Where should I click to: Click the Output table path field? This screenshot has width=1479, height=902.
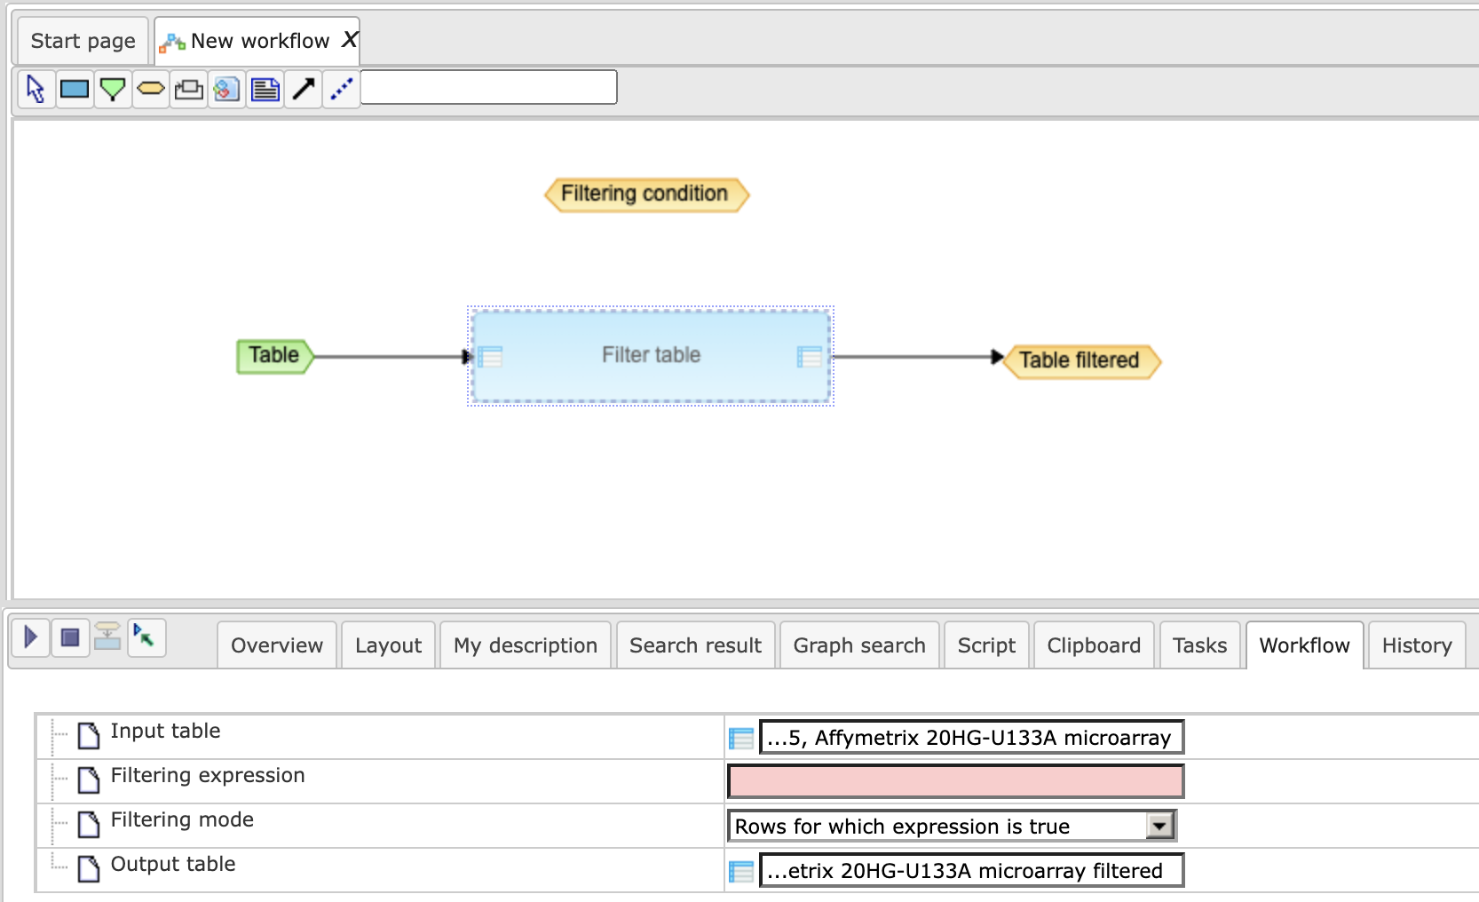pyautogui.click(x=971, y=870)
